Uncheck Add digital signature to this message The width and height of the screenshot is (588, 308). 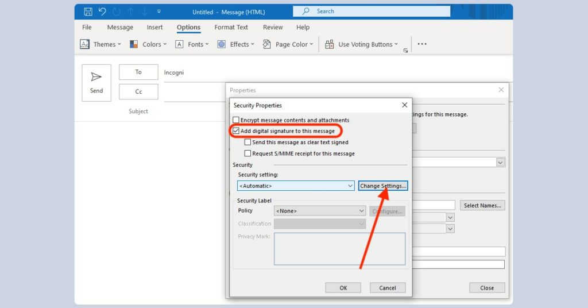[x=236, y=131]
